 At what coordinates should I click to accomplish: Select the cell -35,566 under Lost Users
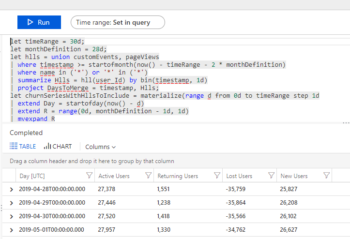point(235,216)
